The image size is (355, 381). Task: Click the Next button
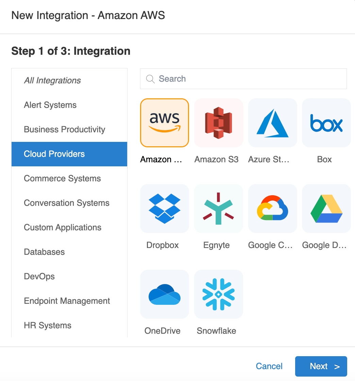coord(321,366)
